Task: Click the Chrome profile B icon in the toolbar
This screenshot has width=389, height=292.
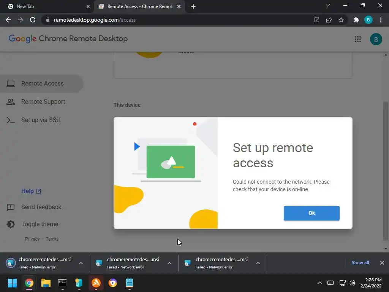Action: [x=368, y=20]
